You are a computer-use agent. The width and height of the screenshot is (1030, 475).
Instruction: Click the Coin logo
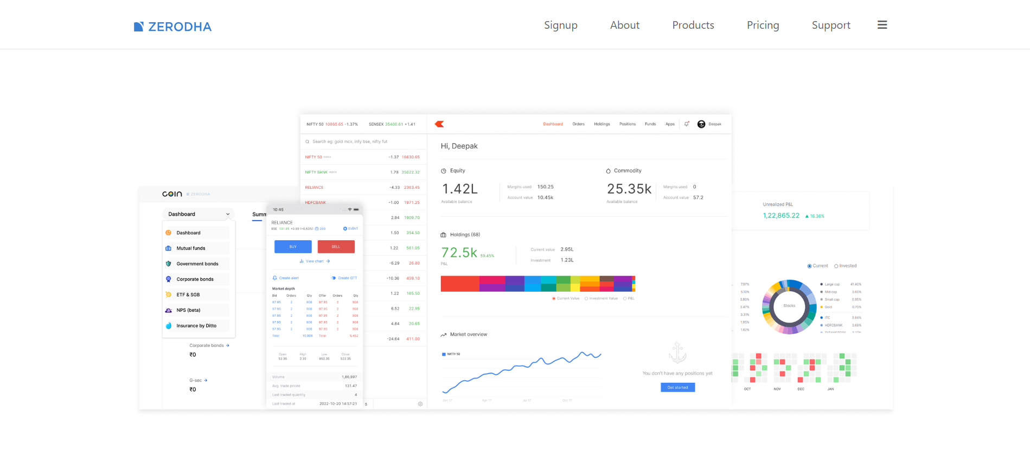pos(172,194)
